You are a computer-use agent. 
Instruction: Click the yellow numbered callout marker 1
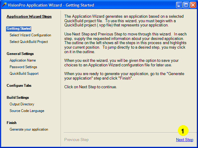183,131
